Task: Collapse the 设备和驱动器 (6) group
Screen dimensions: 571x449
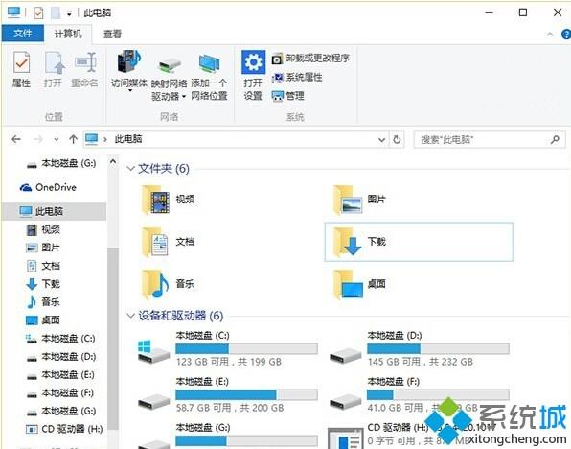Action: click(130, 316)
